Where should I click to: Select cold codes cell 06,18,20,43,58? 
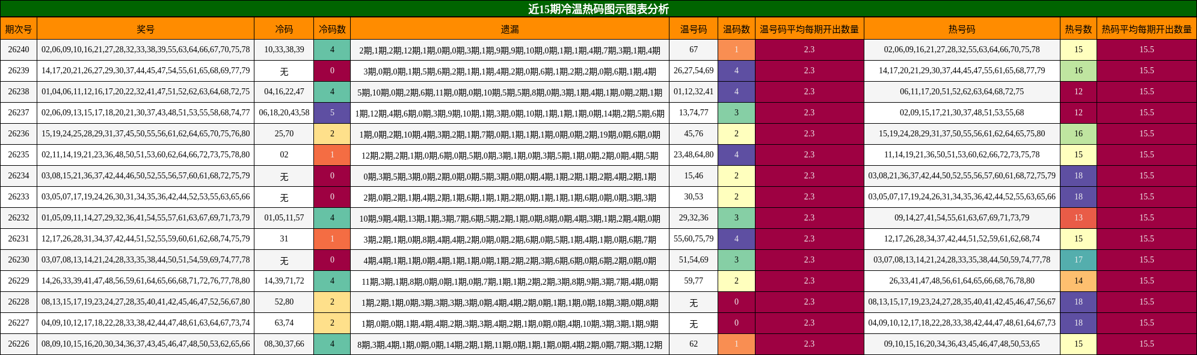[284, 113]
